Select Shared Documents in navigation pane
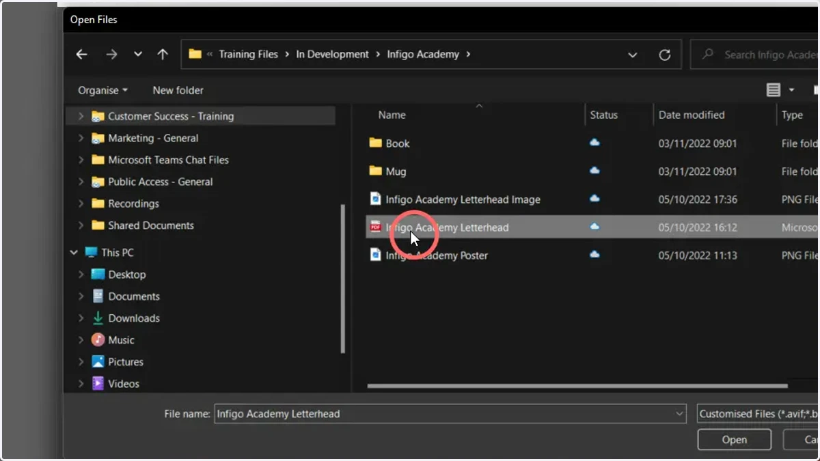Viewport: 820px width, 461px height. (150, 225)
